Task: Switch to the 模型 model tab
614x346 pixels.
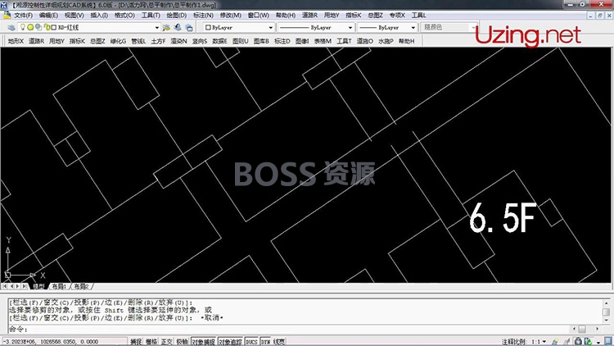Action: click(x=38, y=286)
